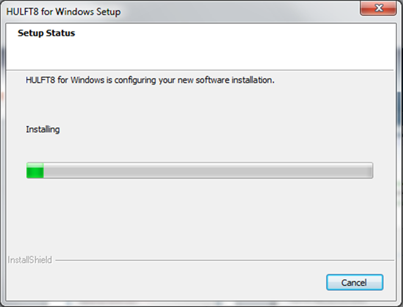Click the green filled progress bar segment
This screenshot has width=403, height=307.
(35, 171)
